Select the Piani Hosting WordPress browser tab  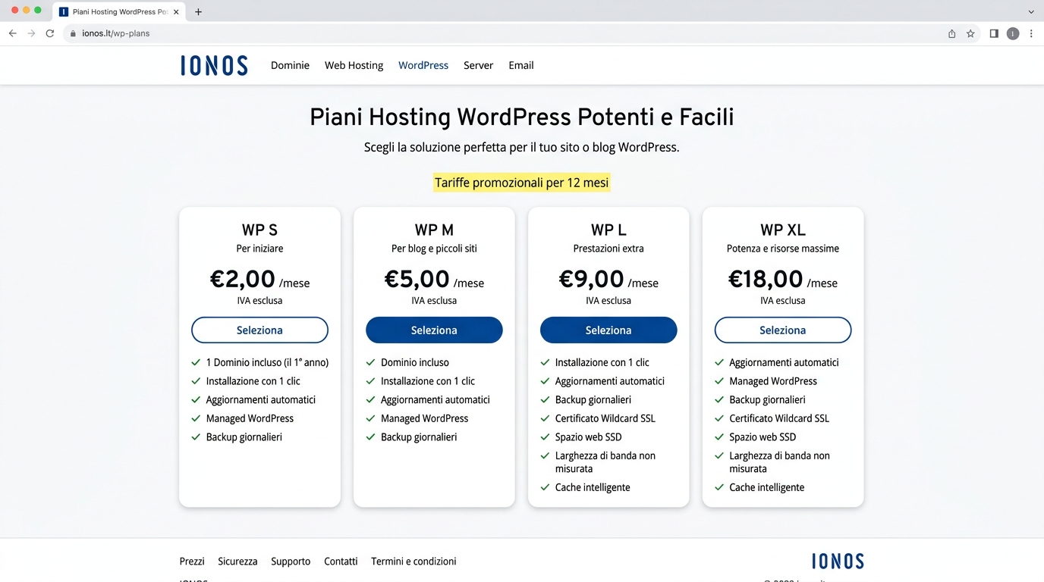(118, 12)
